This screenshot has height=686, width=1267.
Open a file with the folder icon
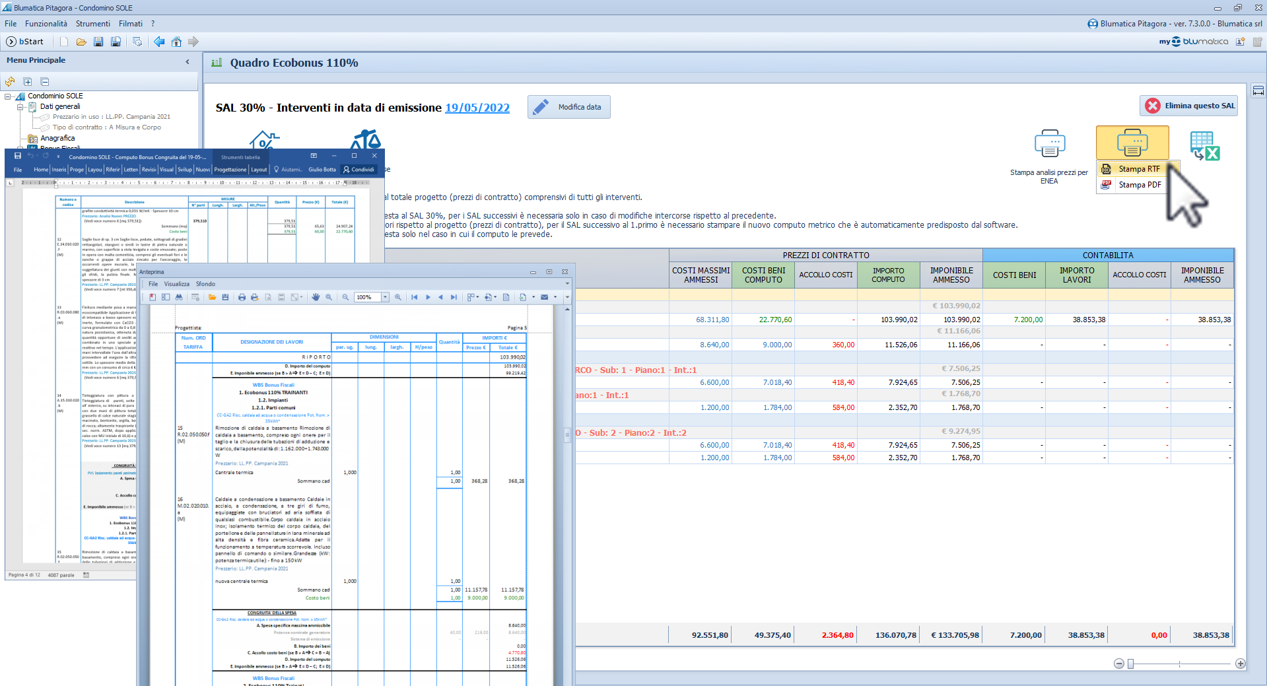tap(81, 42)
